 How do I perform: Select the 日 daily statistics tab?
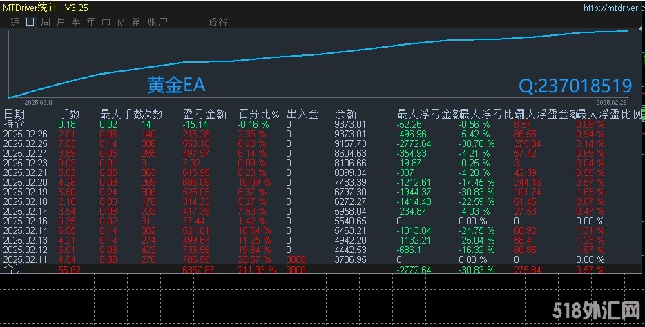pyautogui.click(x=30, y=22)
